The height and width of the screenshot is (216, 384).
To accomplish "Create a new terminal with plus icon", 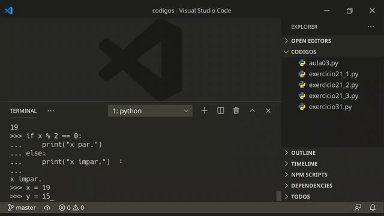I will [204, 110].
